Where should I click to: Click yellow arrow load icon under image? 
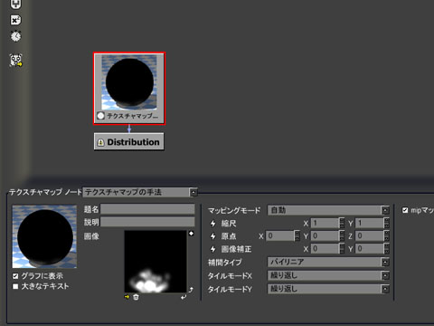click(x=127, y=297)
